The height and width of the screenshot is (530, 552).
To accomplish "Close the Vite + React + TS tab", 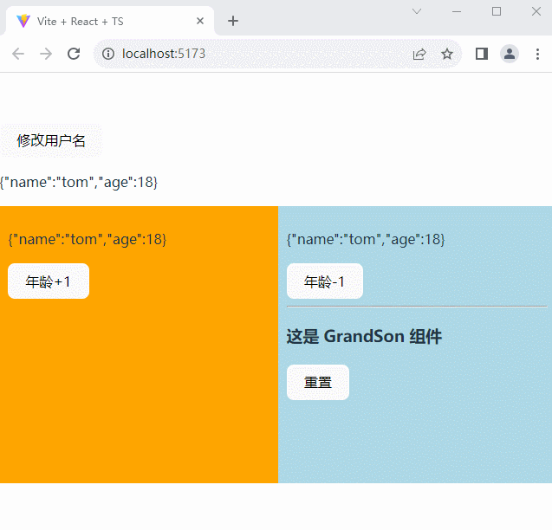I will [x=200, y=22].
